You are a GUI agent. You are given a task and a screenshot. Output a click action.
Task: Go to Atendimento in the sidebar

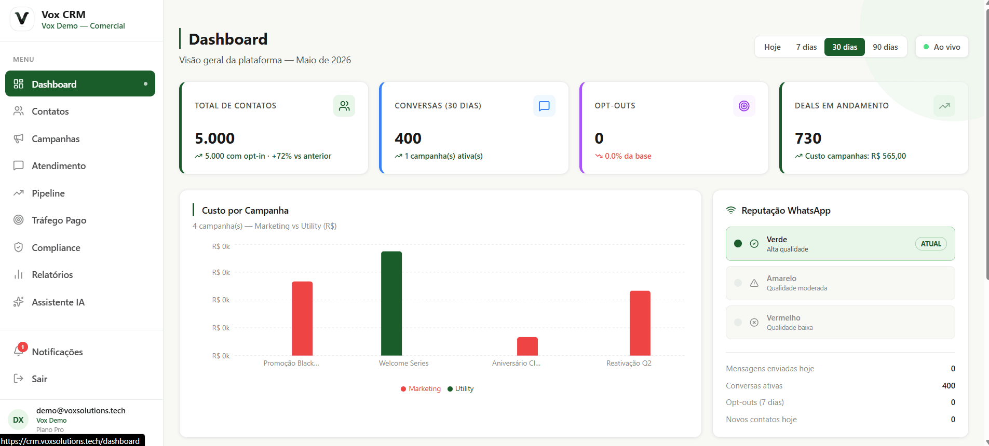tap(80, 166)
